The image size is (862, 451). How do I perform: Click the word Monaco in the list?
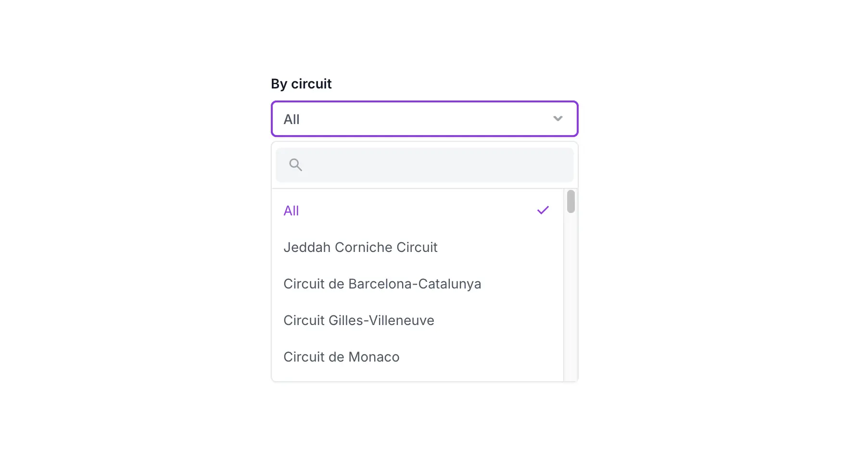click(x=374, y=357)
